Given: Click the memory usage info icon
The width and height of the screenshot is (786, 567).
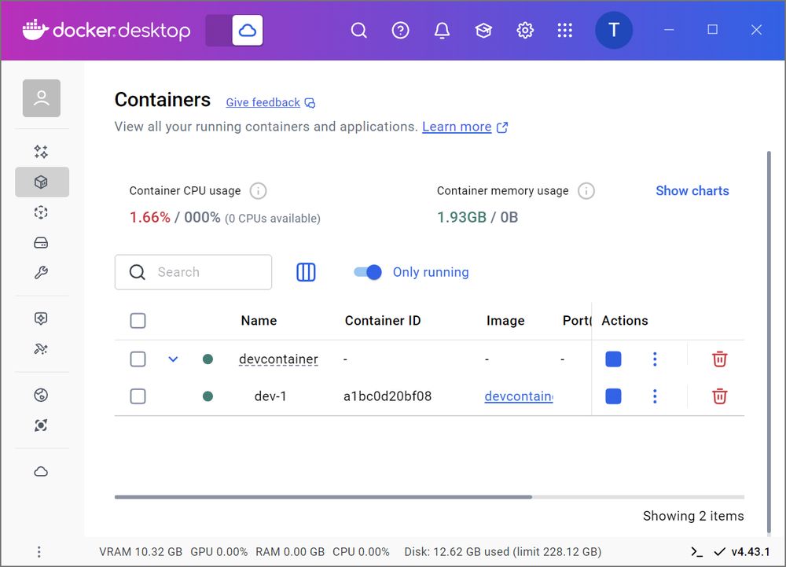Looking at the screenshot, I should click(x=586, y=191).
